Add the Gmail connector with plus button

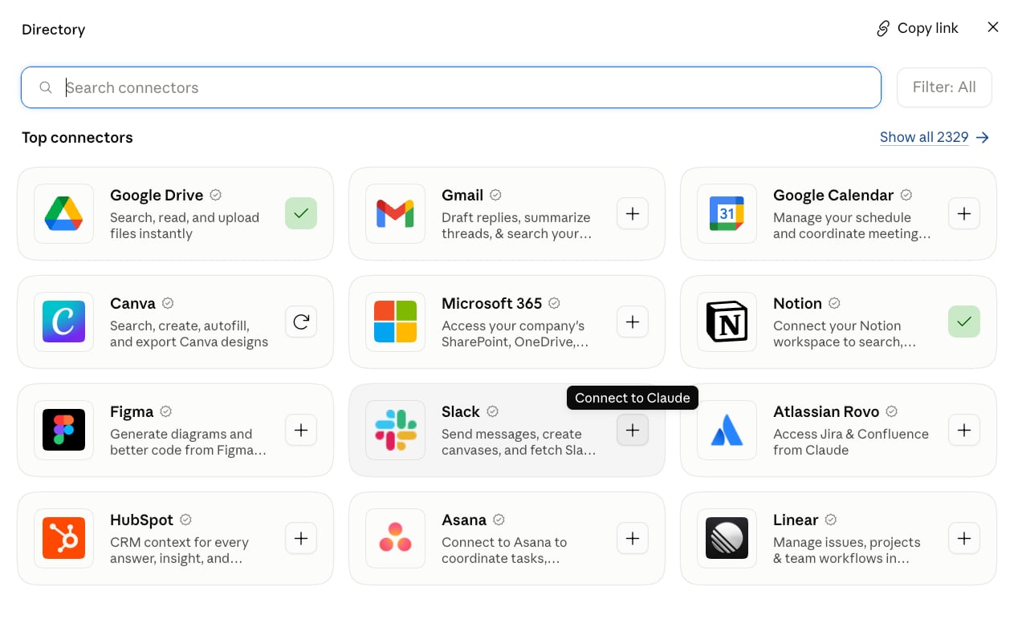coord(633,213)
